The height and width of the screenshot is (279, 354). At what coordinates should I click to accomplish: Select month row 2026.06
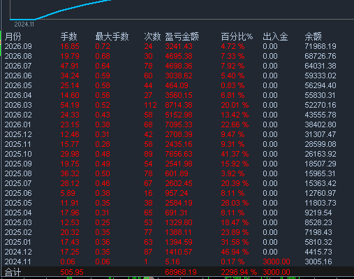coord(177,76)
